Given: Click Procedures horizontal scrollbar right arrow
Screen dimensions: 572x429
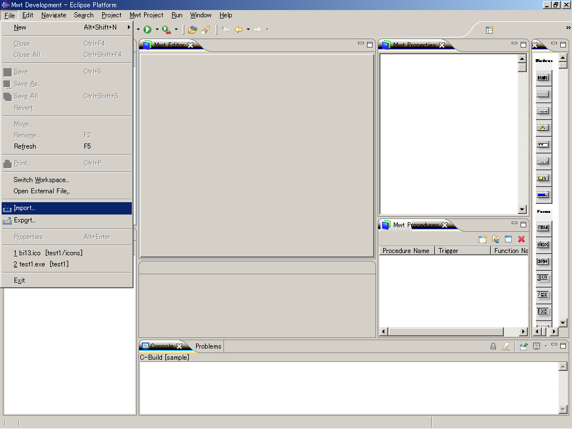Looking at the screenshot, I should tap(523, 332).
